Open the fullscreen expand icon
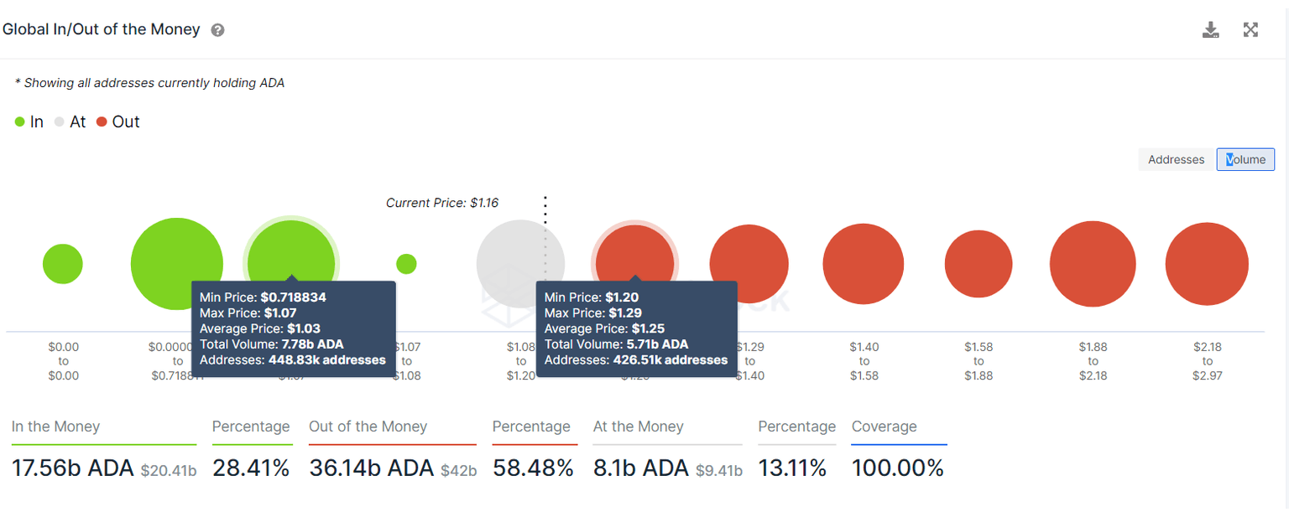 coord(1250,30)
